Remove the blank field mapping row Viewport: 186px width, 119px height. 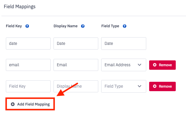pyautogui.click(x=162, y=86)
